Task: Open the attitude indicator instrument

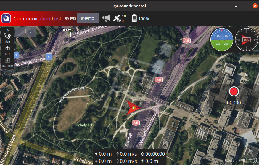Action: pos(222,40)
